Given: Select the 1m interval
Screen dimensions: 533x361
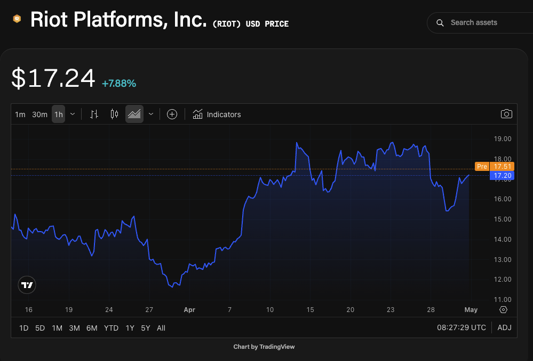Looking at the screenshot, I should coord(20,114).
